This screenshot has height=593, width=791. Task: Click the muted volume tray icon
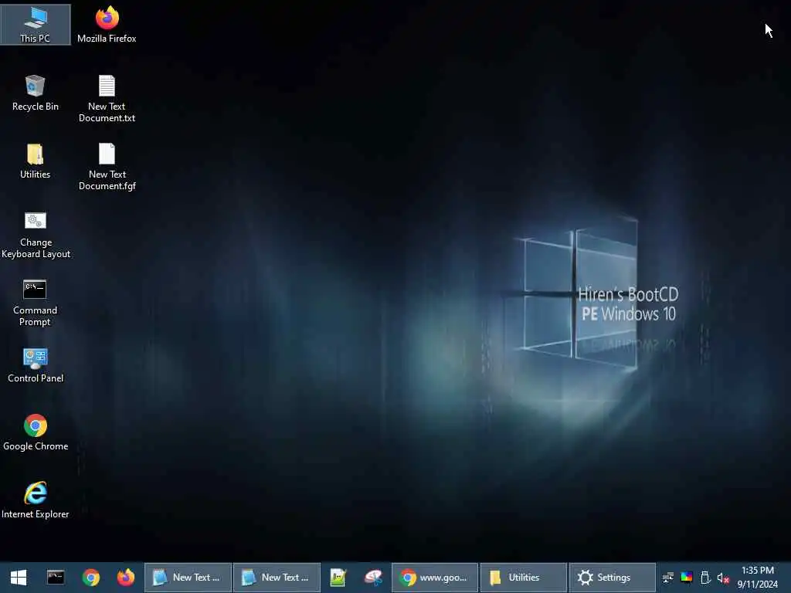[723, 578]
